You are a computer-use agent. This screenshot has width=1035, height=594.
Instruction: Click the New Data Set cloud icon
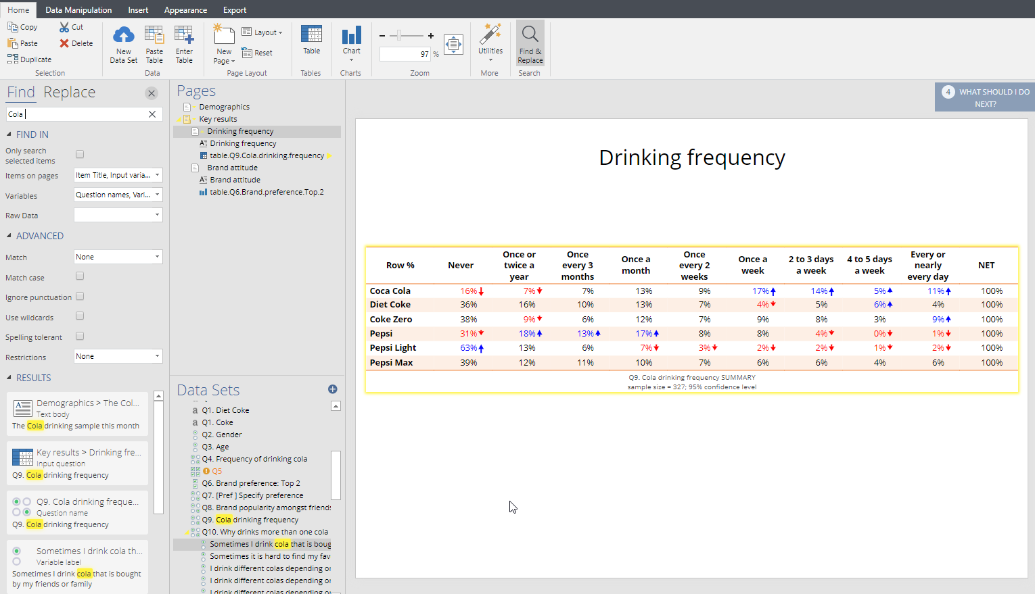pos(123,36)
